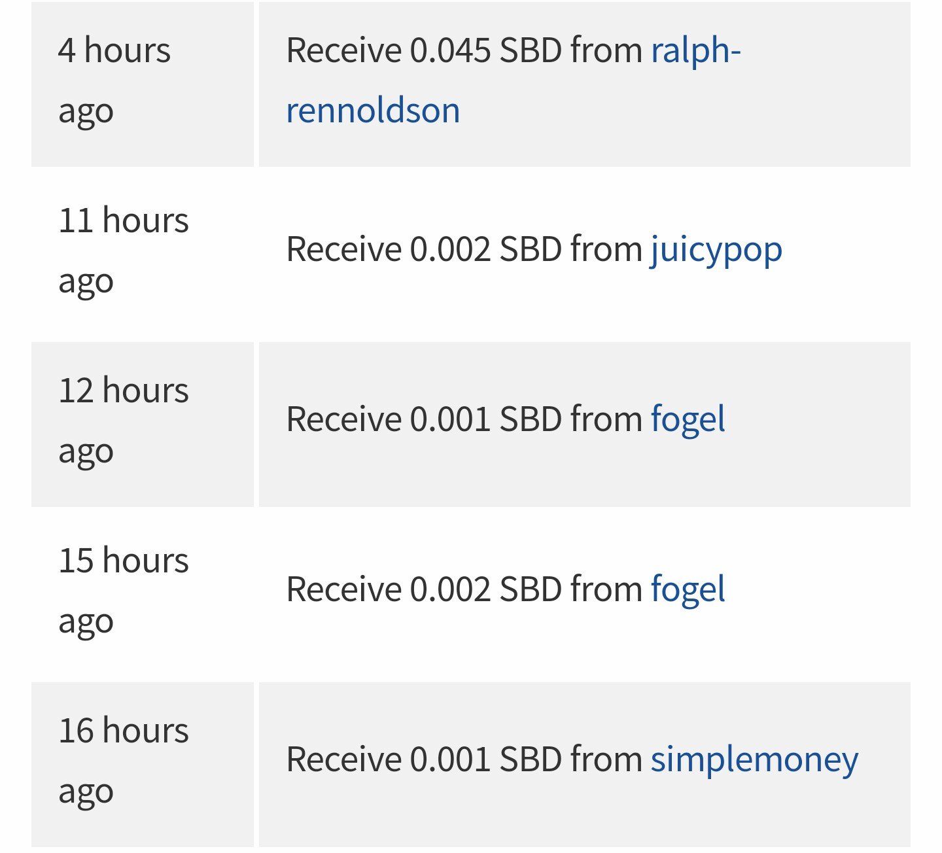Viewport: 942px width, 853px height.
Task: Click the 'rennoldson' second line of first link
Action: [x=373, y=110]
